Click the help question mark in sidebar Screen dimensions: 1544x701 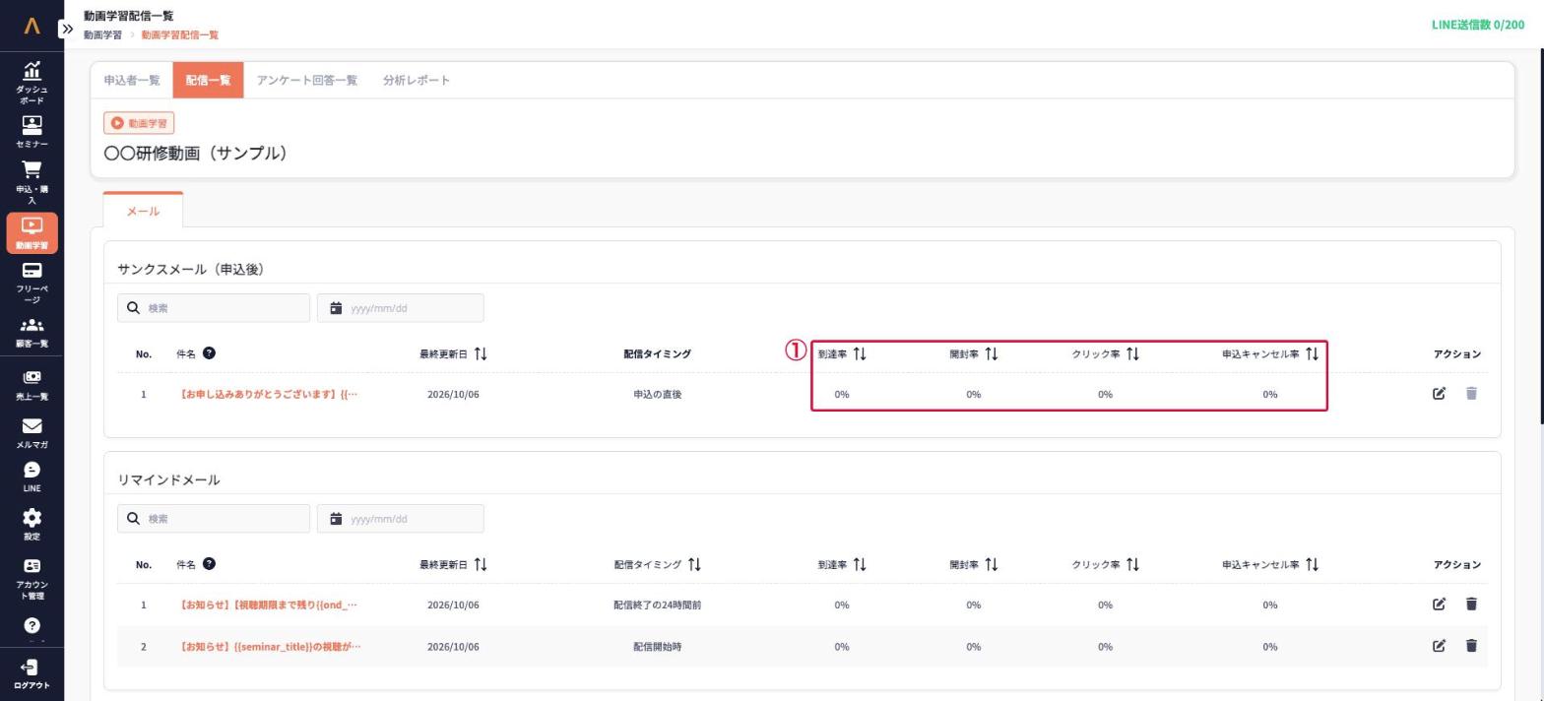[32, 626]
